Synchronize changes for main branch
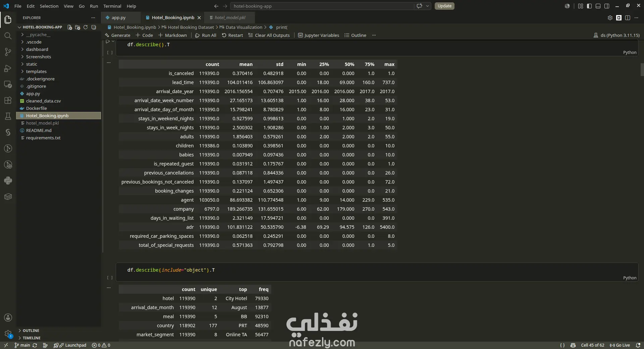 tap(35, 345)
